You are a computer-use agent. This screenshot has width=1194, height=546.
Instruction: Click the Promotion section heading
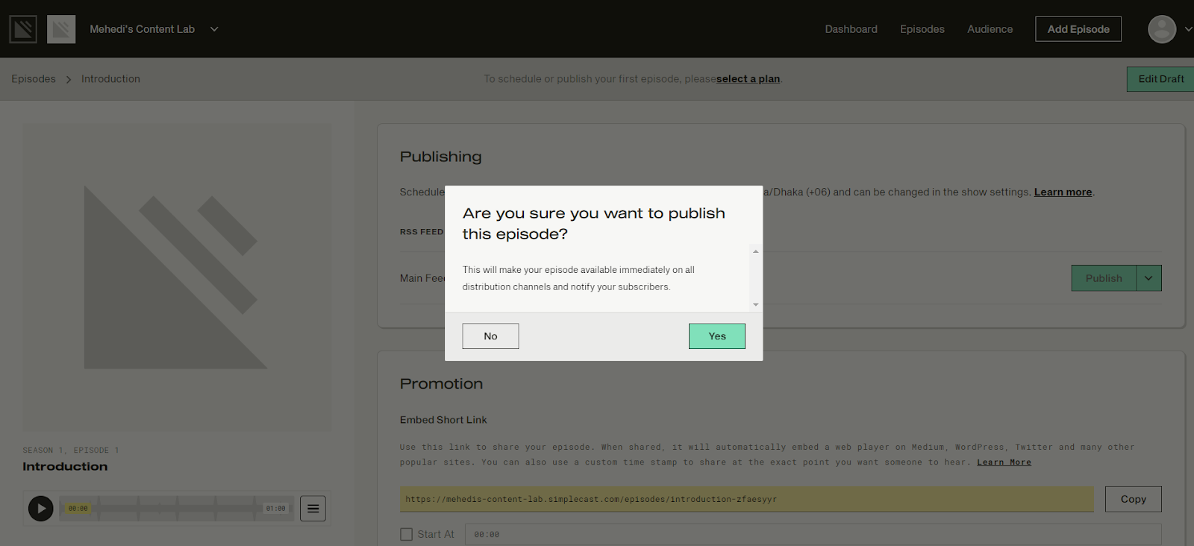pyautogui.click(x=441, y=384)
